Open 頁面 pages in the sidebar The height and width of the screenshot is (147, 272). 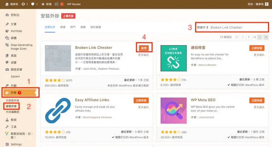pyautogui.click(x=13, y=56)
